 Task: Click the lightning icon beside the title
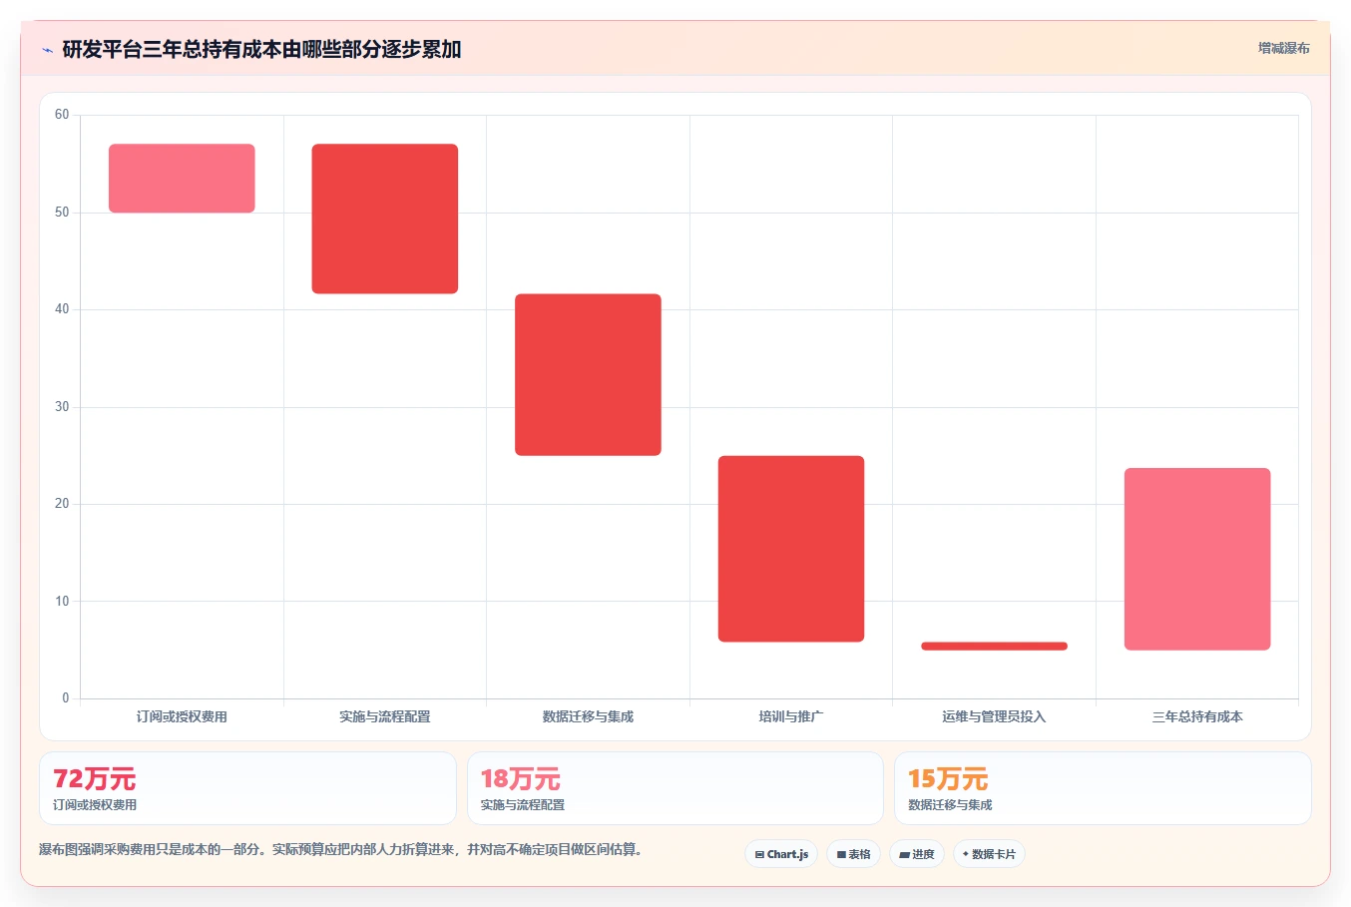pos(47,50)
